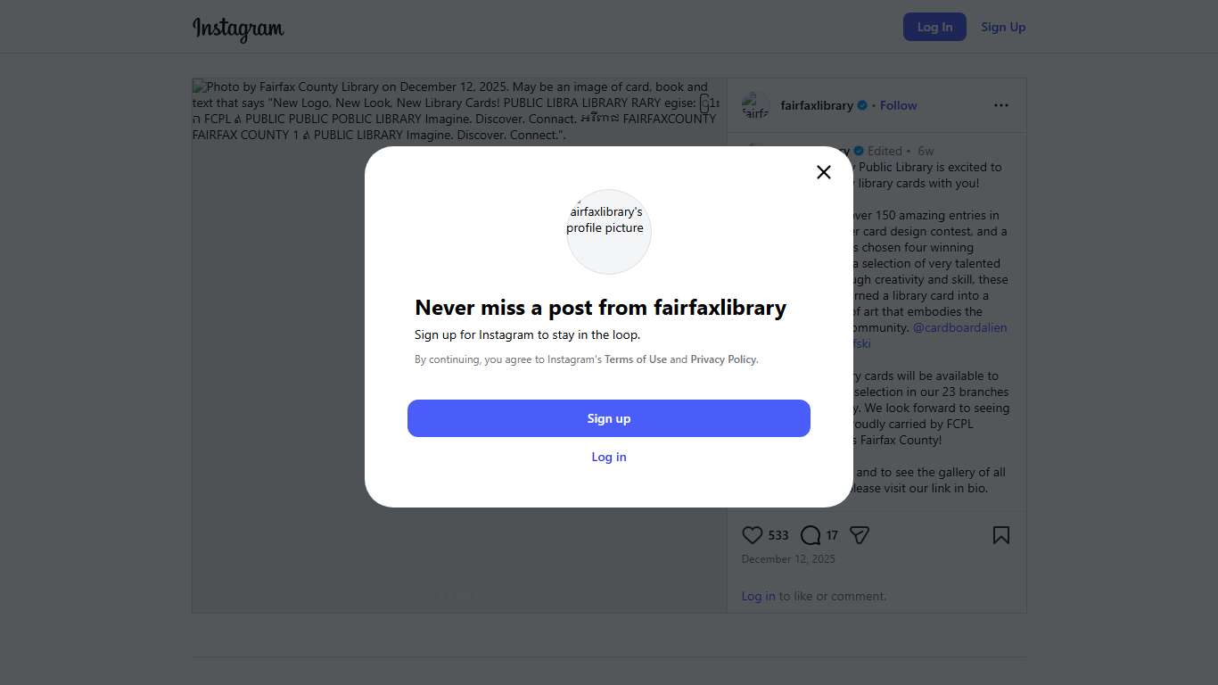This screenshot has width=1218, height=685.
Task: Click fairfaxlibrary's avatar in the post header
Action: (756, 105)
